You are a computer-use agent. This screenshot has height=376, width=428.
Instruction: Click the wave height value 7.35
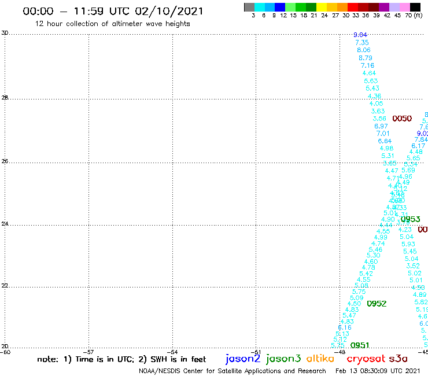[x=362, y=43]
